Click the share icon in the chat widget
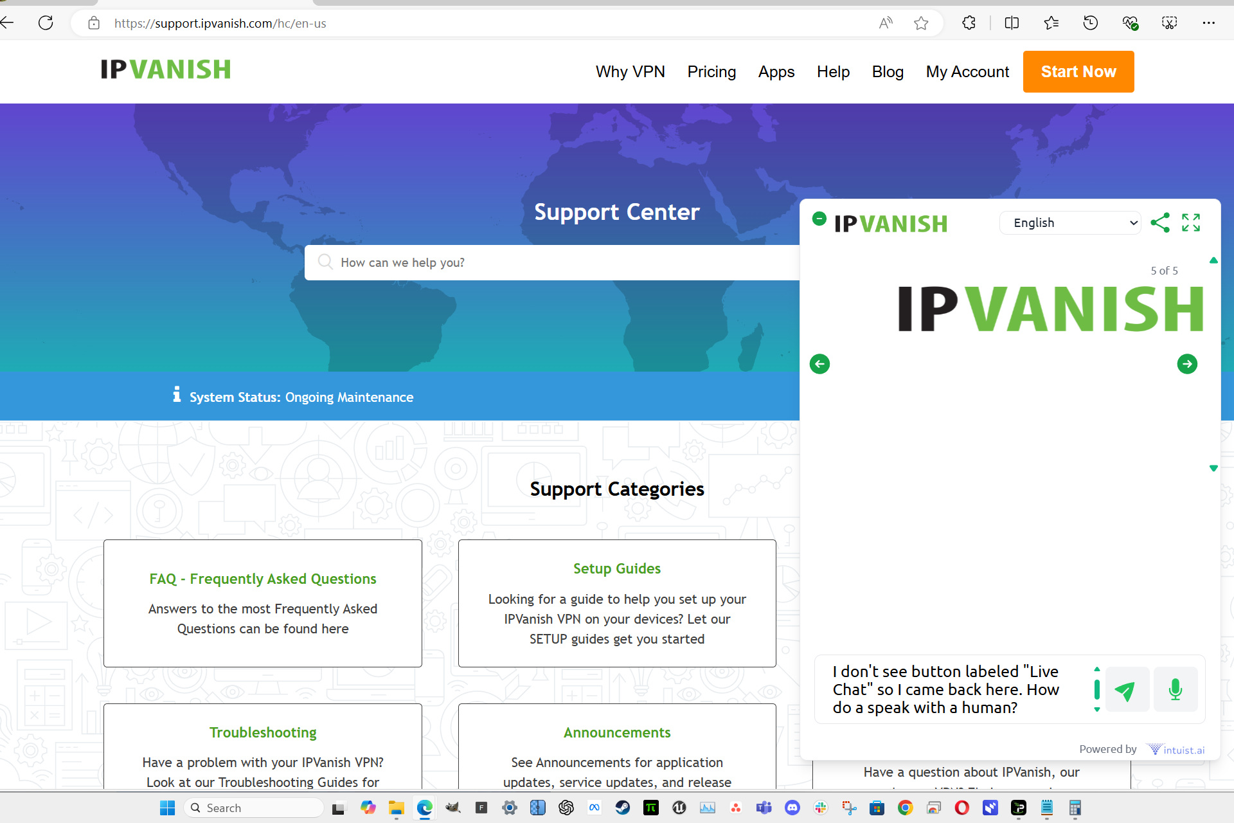 point(1160,223)
